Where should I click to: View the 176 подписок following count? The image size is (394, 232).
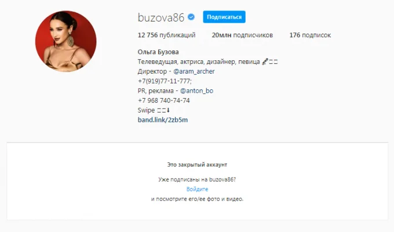point(310,35)
